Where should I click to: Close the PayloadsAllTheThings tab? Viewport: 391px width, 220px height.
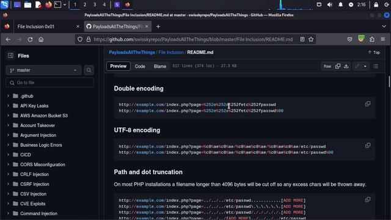tap(147, 26)
